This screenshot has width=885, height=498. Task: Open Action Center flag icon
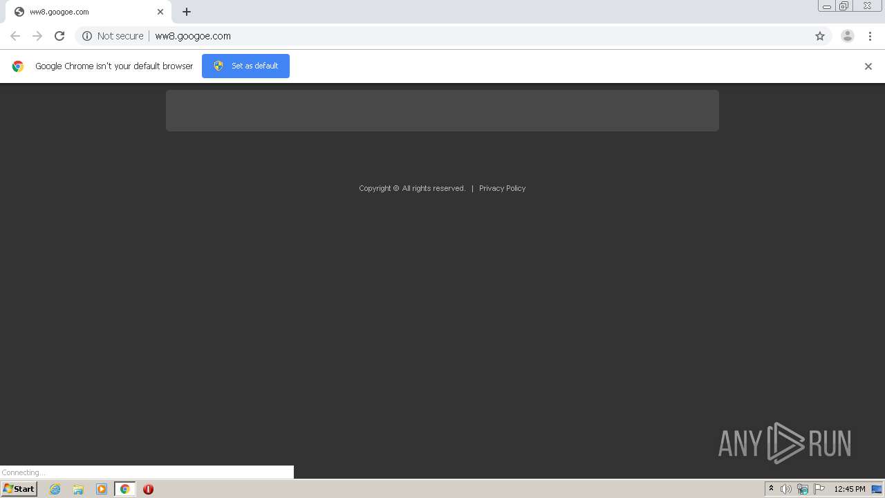819,489
